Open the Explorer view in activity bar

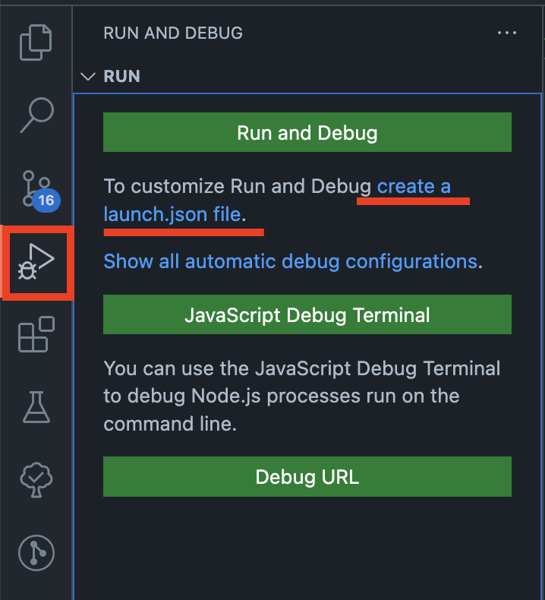point(36,42)
